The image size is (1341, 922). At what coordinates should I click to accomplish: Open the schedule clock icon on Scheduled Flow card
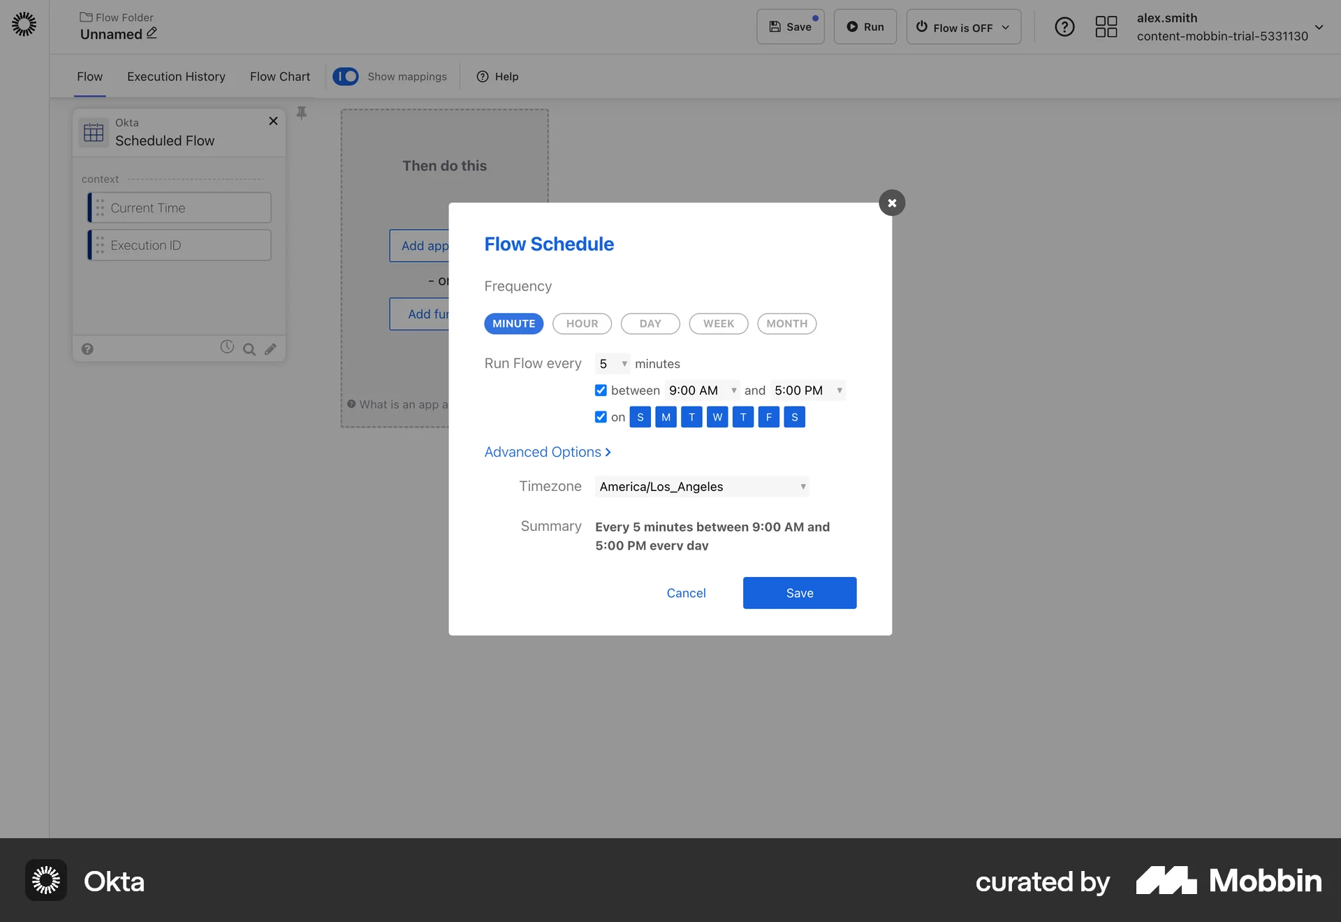227,349
